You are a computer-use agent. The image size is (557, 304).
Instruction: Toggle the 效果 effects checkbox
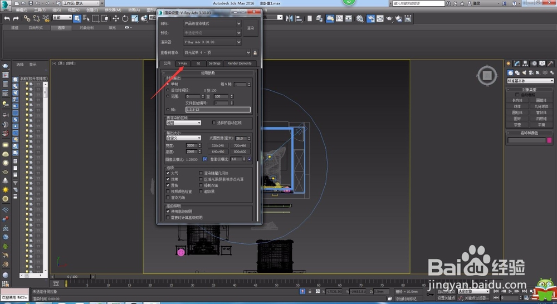[x=168, y=179]
